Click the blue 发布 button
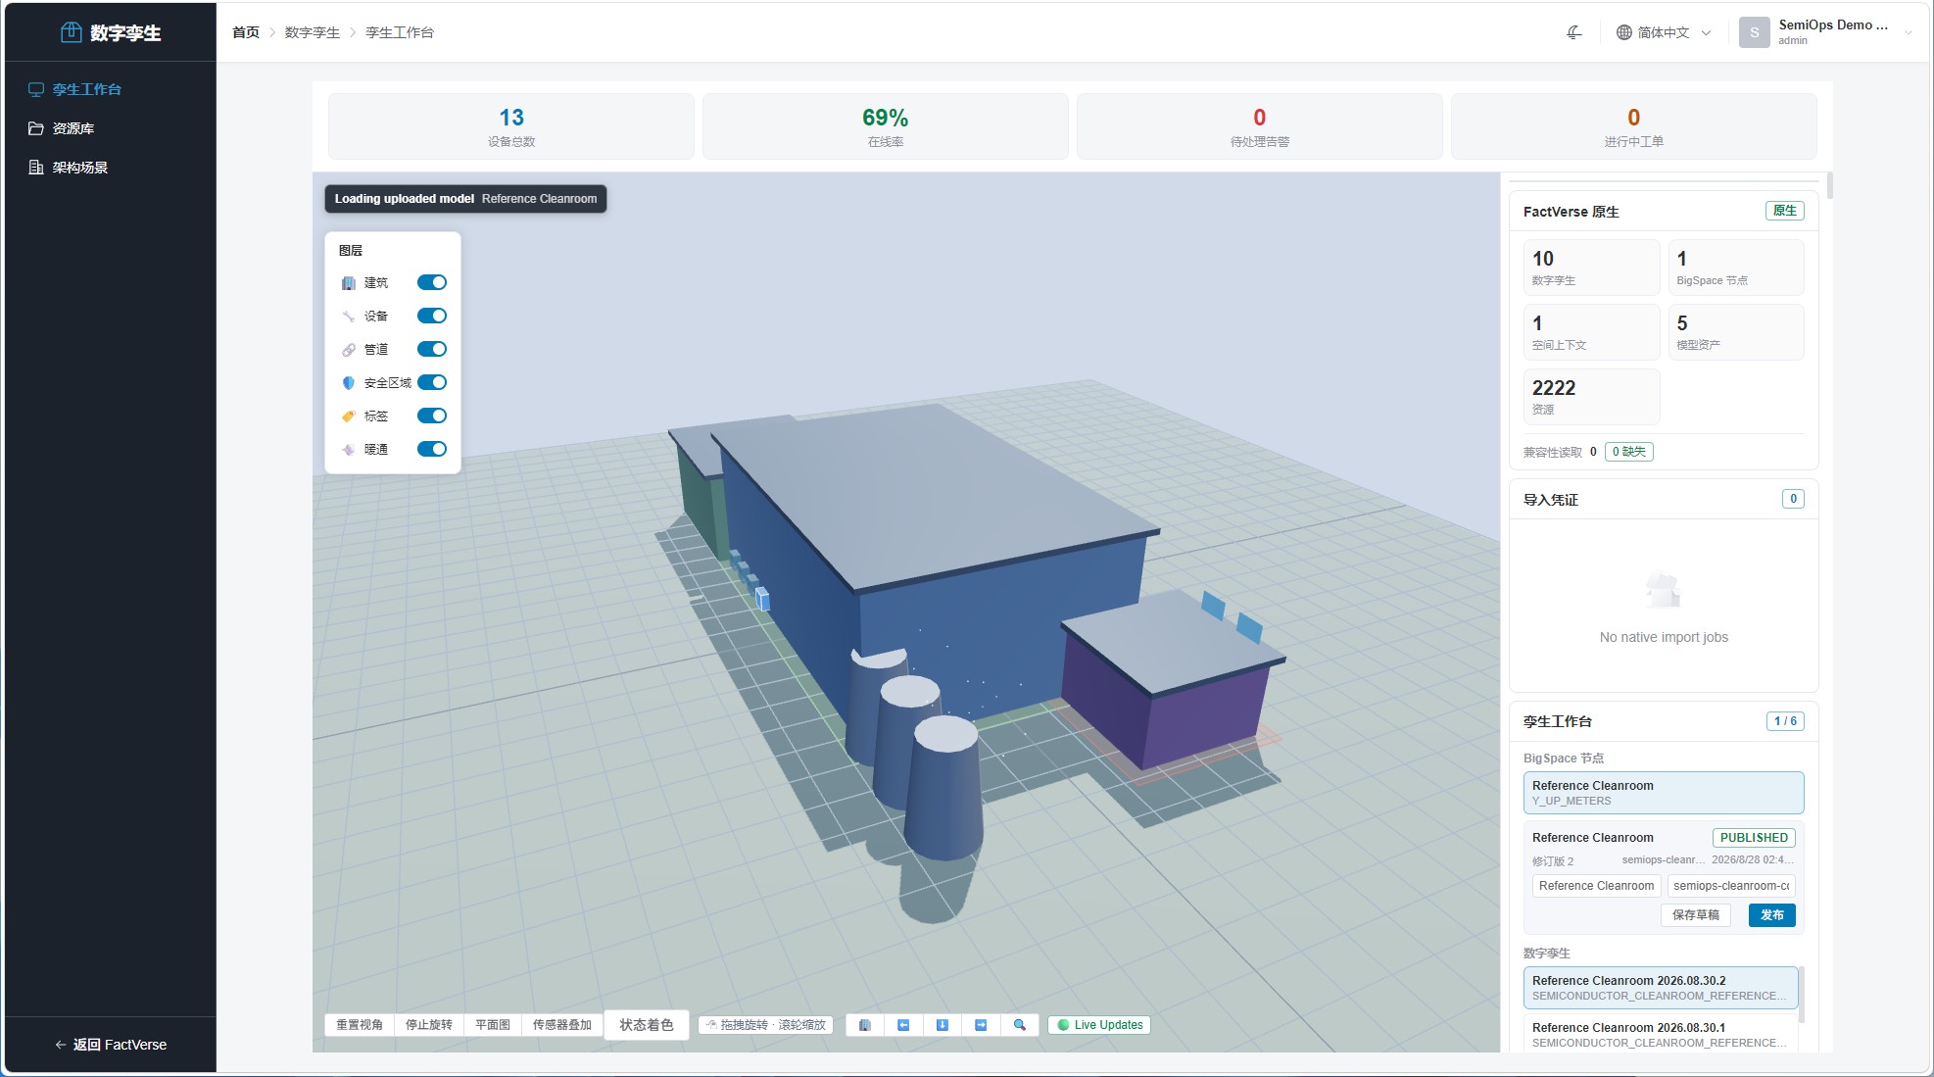 coord(1772,915)
